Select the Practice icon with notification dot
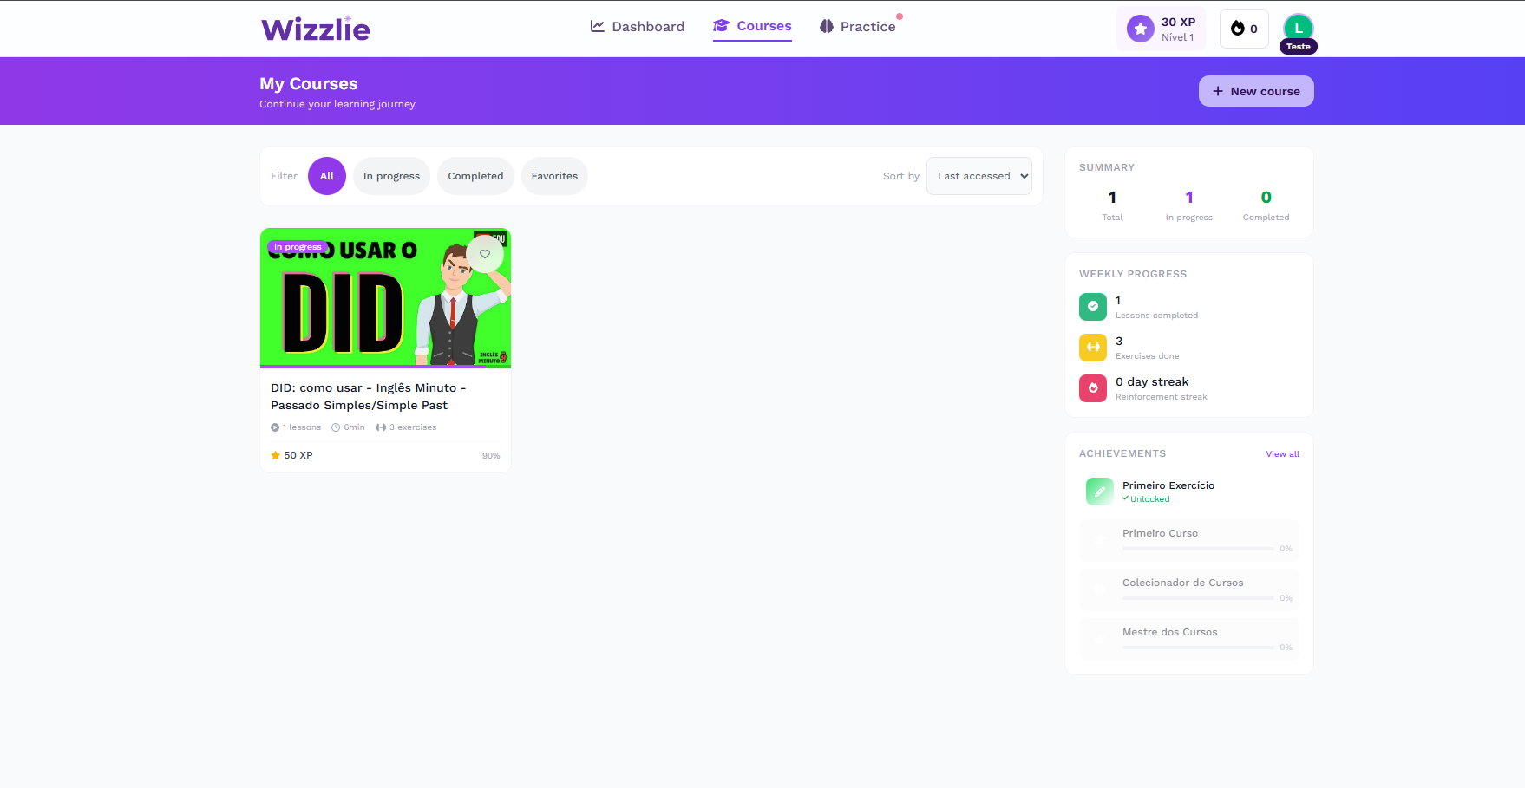1525x788 pixels. (x=825, y=26)
